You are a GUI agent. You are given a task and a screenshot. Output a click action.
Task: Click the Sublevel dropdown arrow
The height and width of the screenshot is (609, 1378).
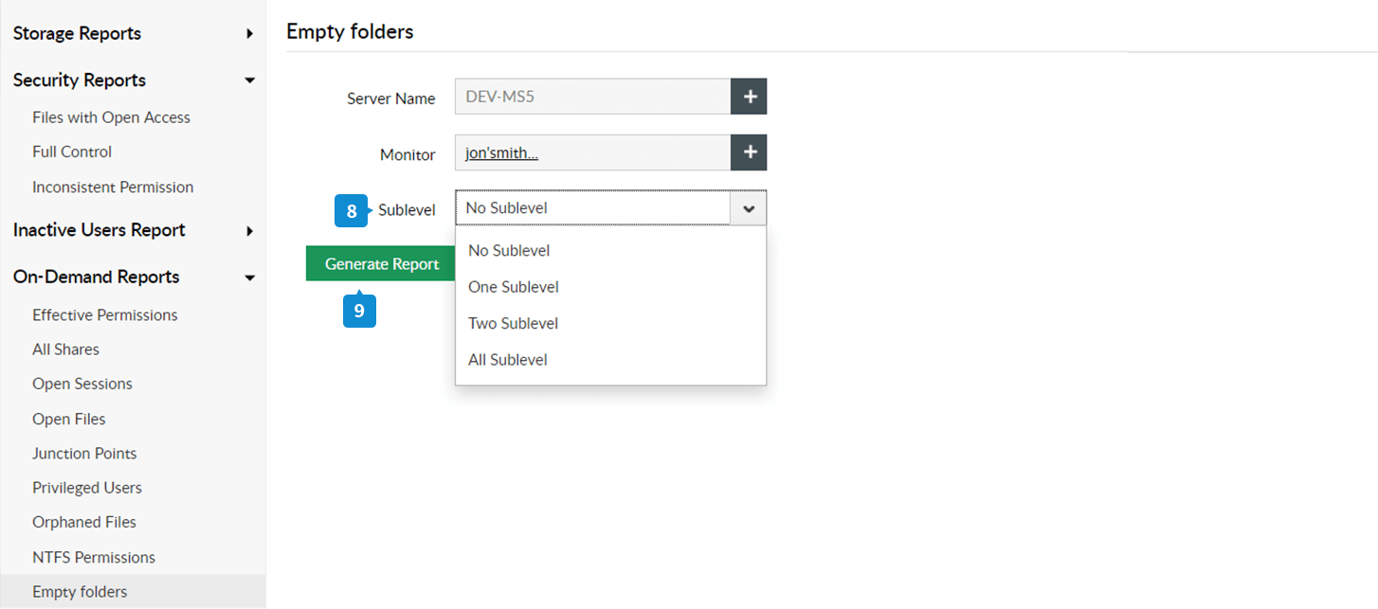pos(749,208)
